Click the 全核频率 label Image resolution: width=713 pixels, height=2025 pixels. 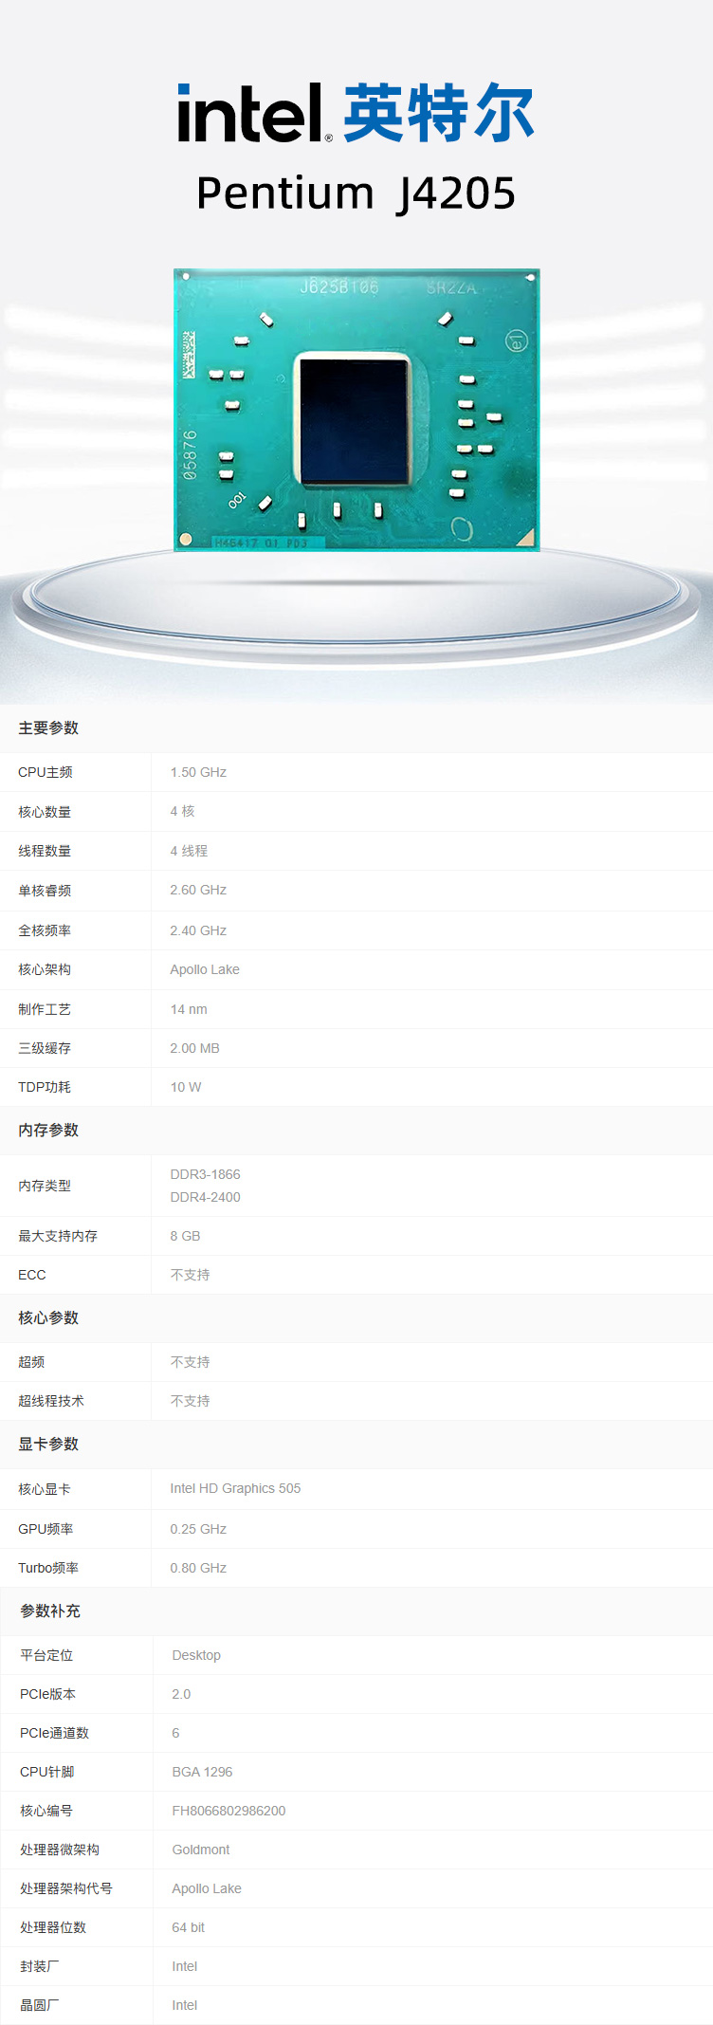click(x=45, y=930)
